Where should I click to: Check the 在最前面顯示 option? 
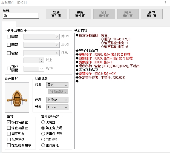pos(9,145)
